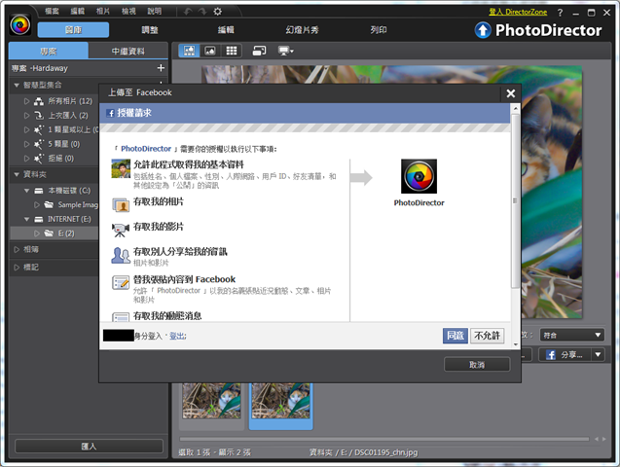620x467 pixels.
Task: Switch to viewer only mode
Action: (210, 51)
